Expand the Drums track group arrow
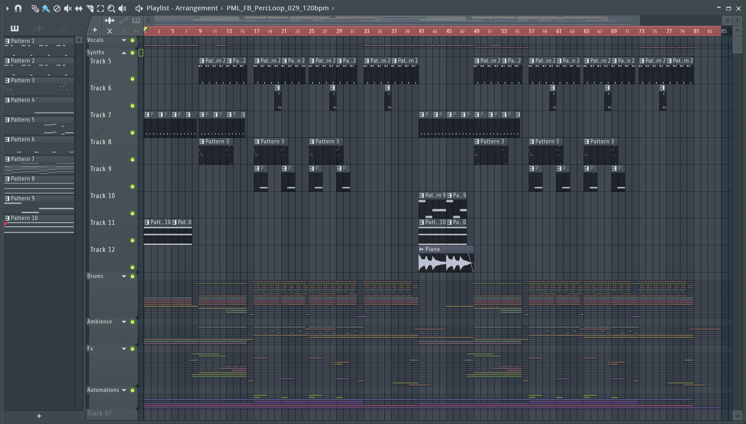746x424 pixels. 124,276
